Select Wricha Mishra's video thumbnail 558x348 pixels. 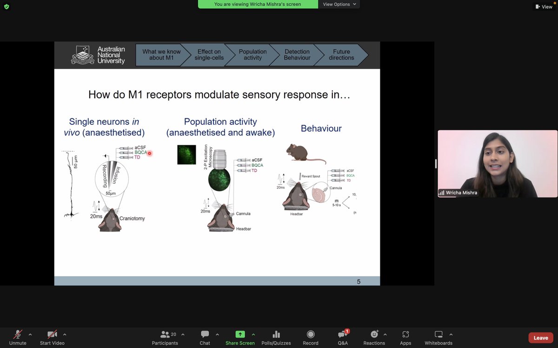497,164
